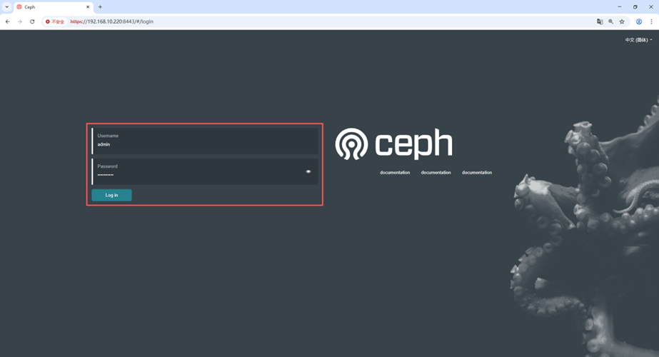Bookmark this page with star icon
This screenshot has width=659, height=357.
(x=622, y=21)
